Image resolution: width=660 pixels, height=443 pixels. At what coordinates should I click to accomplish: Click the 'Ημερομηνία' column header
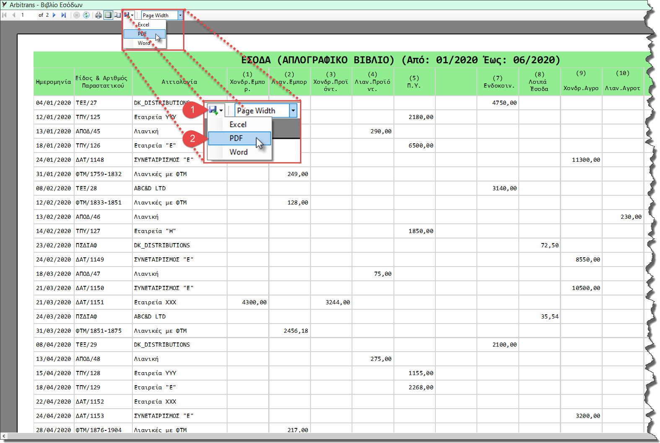pos(54,82)
